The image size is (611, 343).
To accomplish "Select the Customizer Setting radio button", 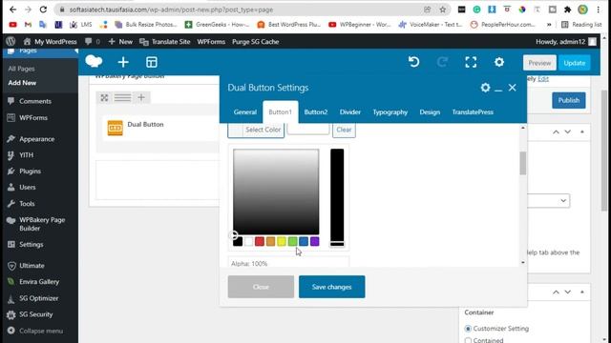I will pyautogui.click(x=468, y=329).
